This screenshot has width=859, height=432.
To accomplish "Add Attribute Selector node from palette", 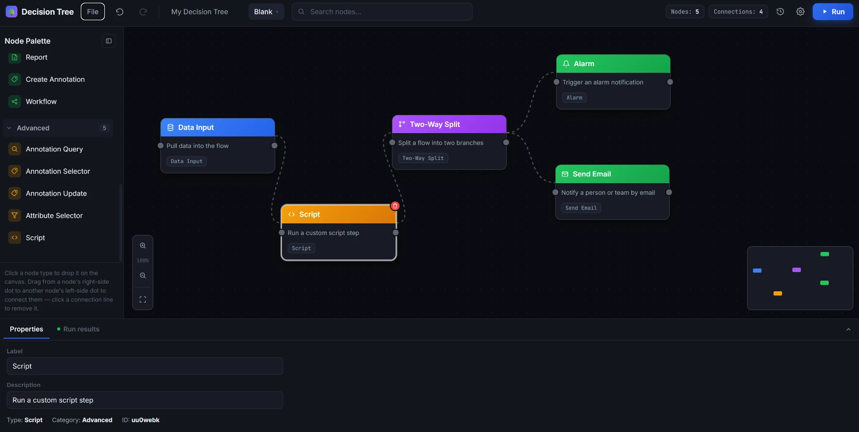I will click(58, 215).
